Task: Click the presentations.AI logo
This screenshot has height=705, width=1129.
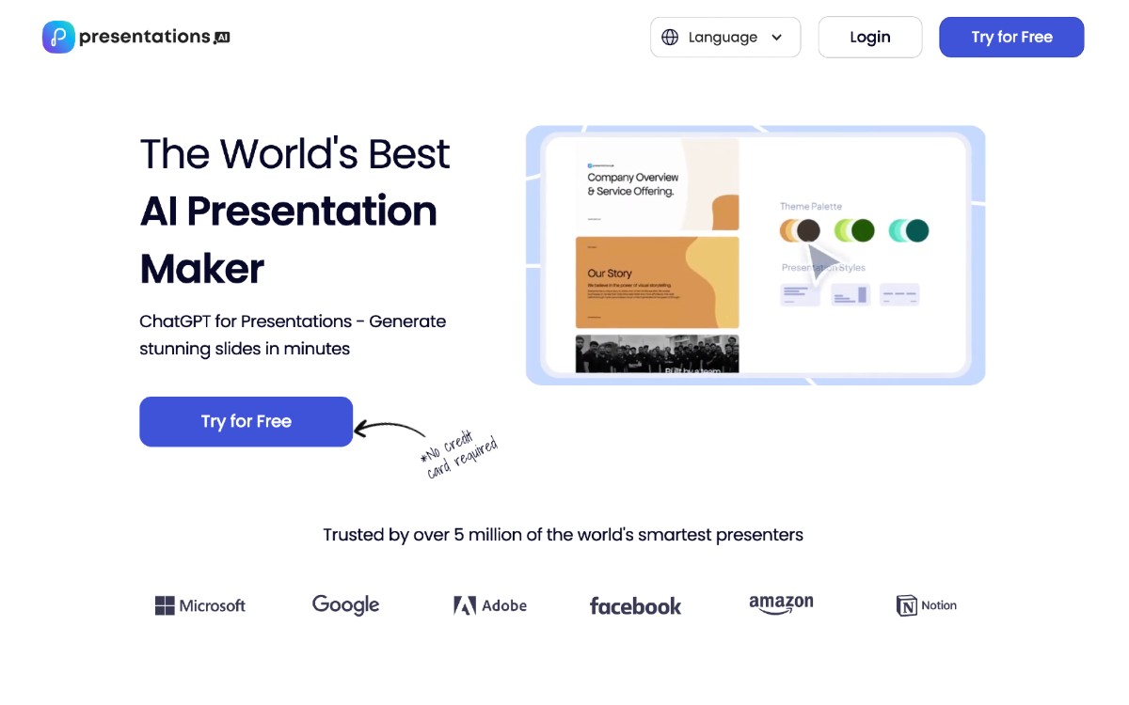Action: [x=135, y=37]
